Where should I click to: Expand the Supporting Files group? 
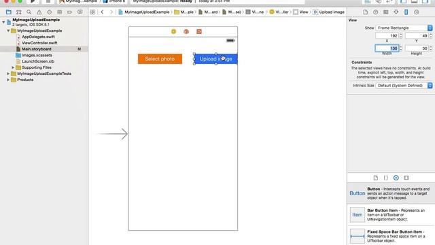pyautogui.click(x=13, y=67)
